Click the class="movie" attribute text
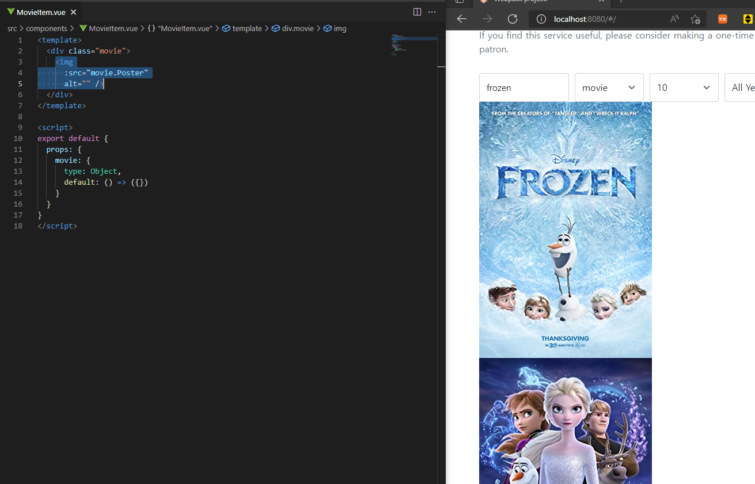755x484 pixels. click(x=97, y=51)
